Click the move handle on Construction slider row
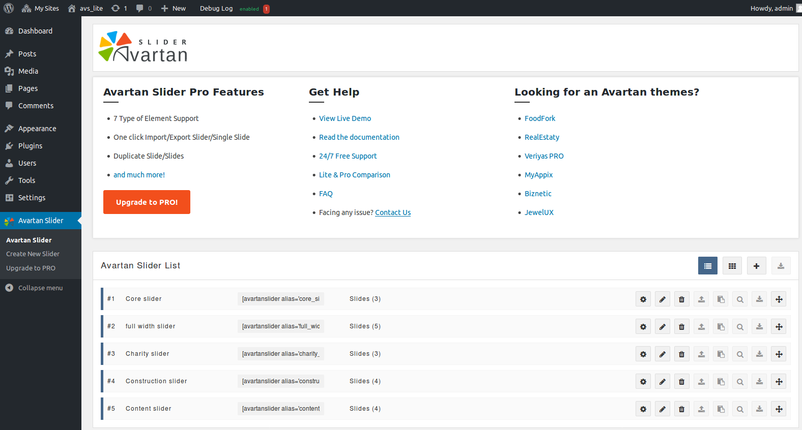 coord(779,382)
